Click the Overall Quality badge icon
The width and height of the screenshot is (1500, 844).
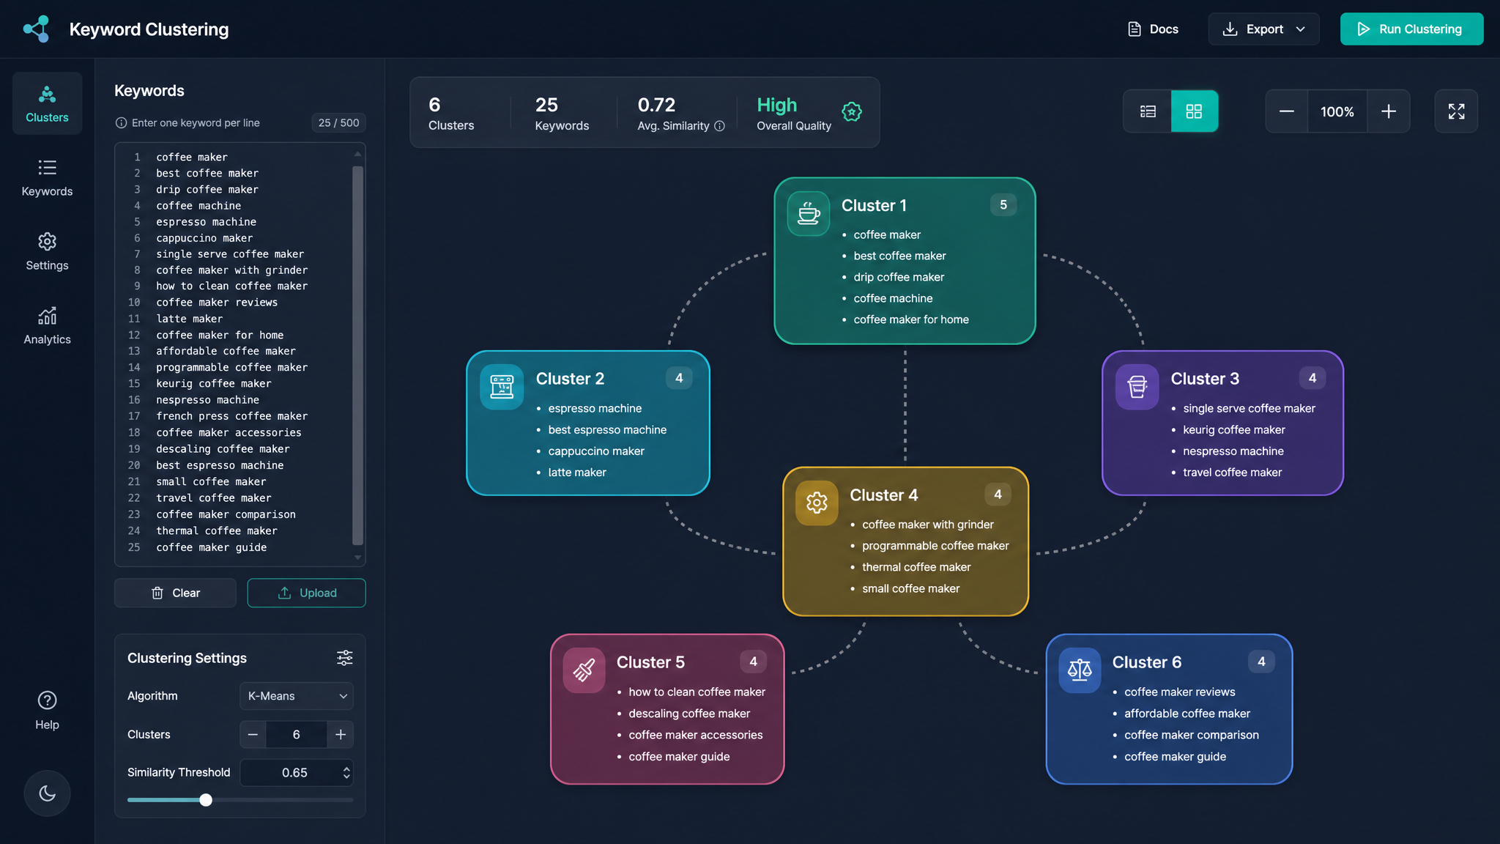click(x=852, y=112)
